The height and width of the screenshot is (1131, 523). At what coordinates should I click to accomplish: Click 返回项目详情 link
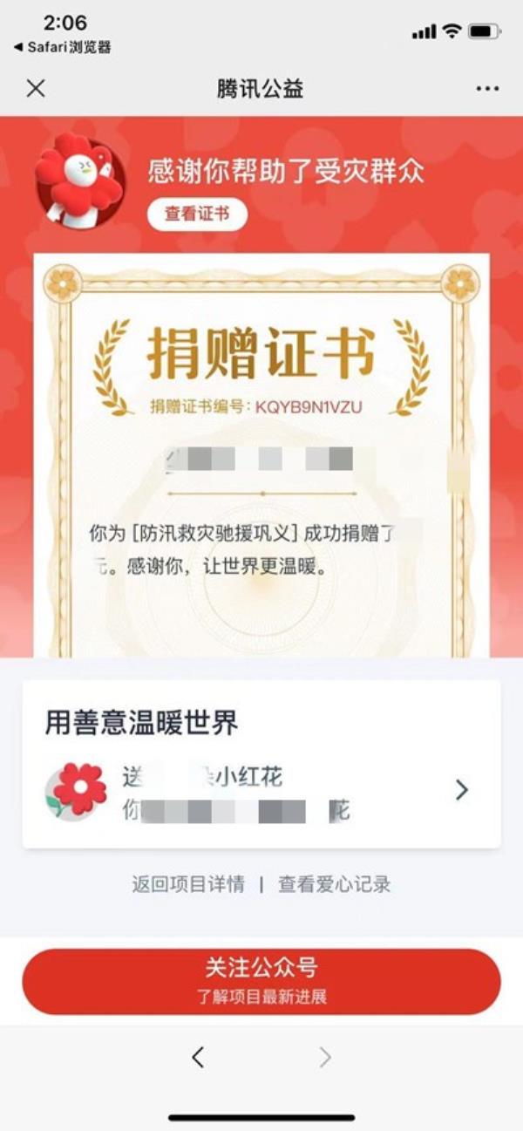pos(188,884)
